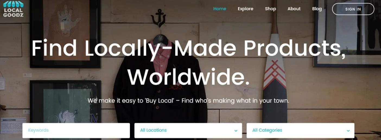
Task: Click the SIGN IN button
Action: [353, 9]
